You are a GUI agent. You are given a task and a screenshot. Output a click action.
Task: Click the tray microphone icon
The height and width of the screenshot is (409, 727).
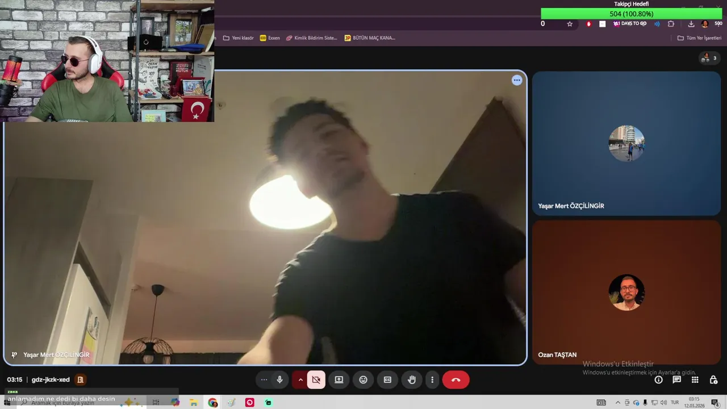pos(645,403)
